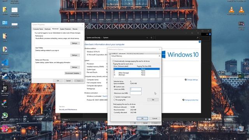Open Performance Settings in System Properties
This screenshot has width=249, height=140.
tap(75, 43)
